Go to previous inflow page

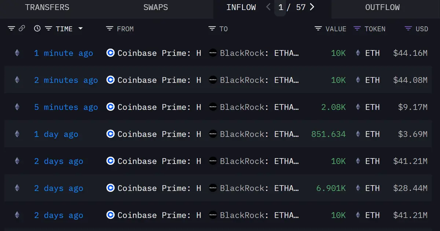[268, 7]
